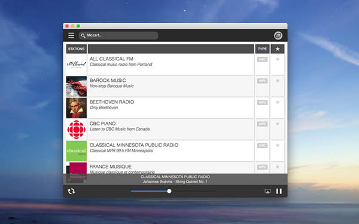Click the Barock Music thumbnail
This screenshot has height=224, width=359.
point(77,86)
